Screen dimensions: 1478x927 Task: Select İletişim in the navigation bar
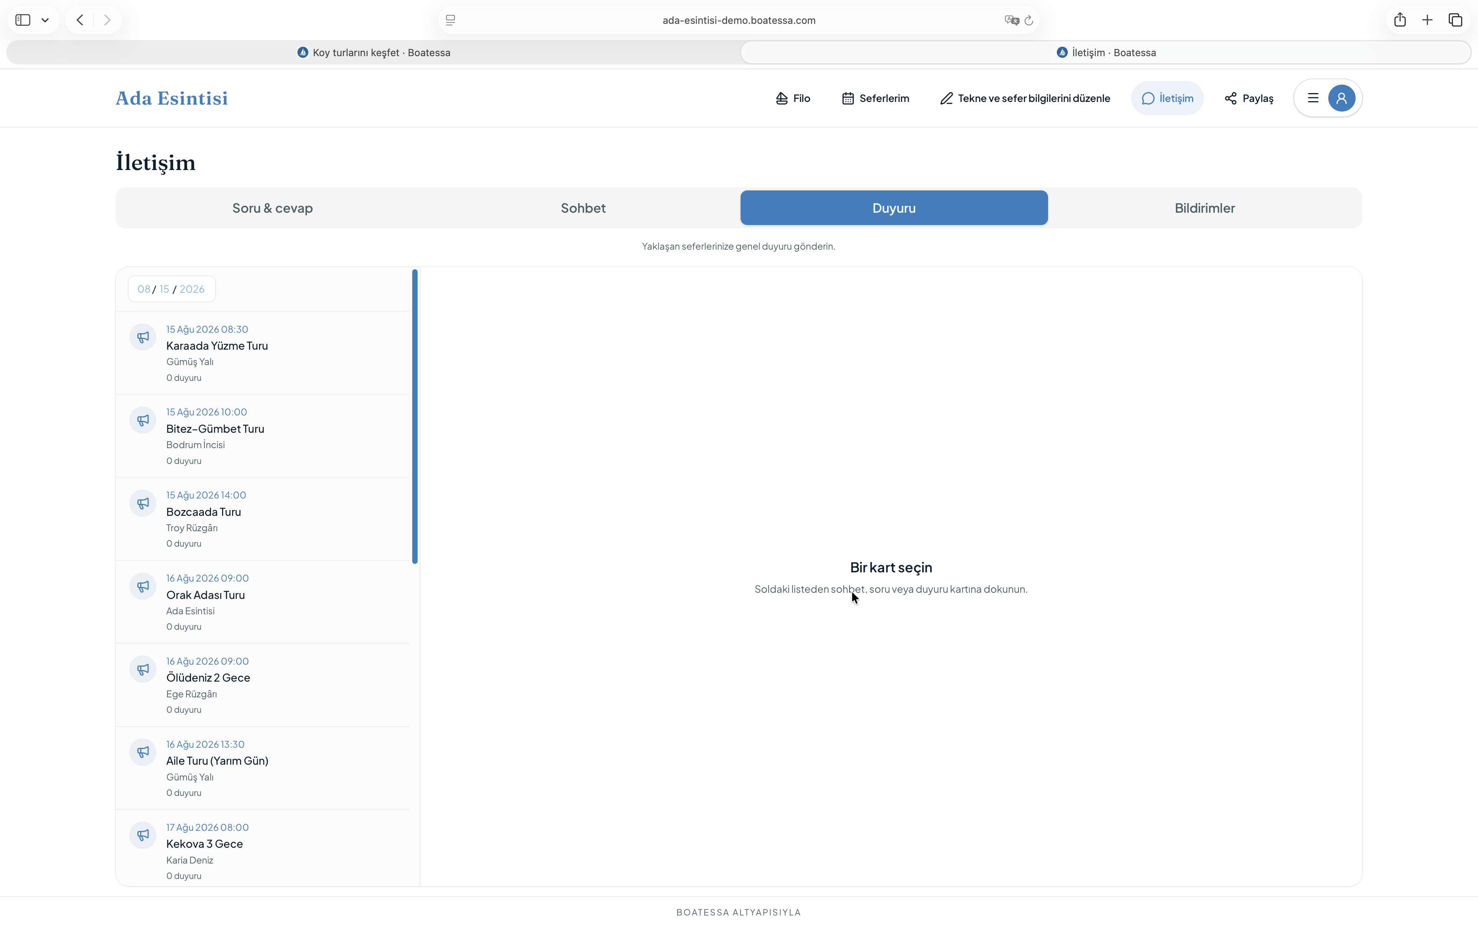pos(1167,98)
